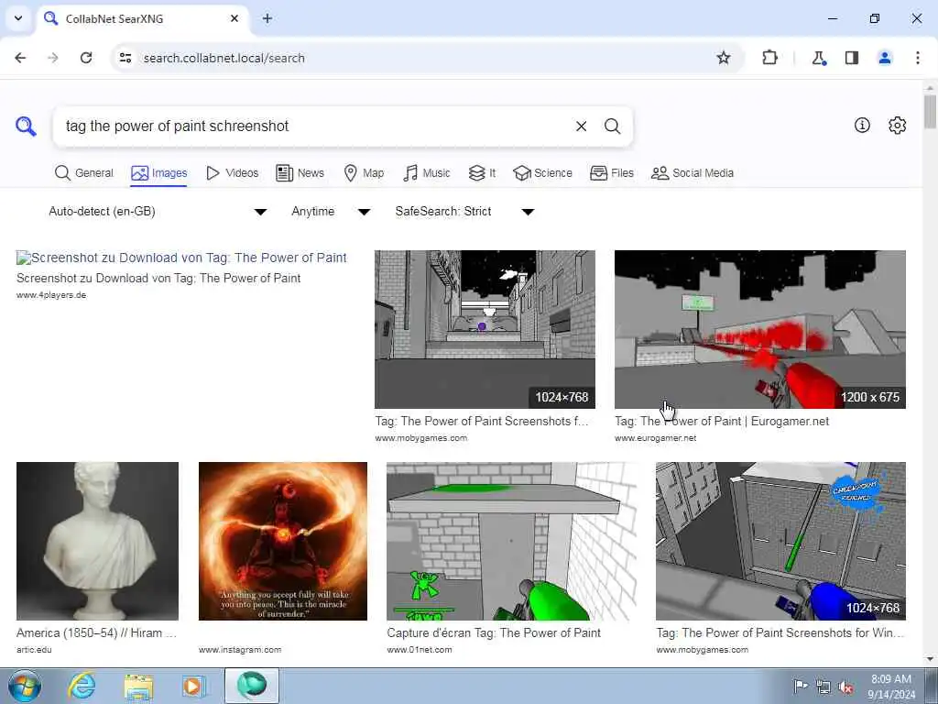
Task: Open the Chrome three-dot menu
Action: click(x=918, y=58)
